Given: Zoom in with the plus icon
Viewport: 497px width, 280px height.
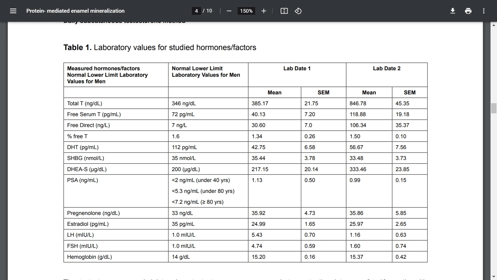Looking at the screenshot, I should (264, 11).
